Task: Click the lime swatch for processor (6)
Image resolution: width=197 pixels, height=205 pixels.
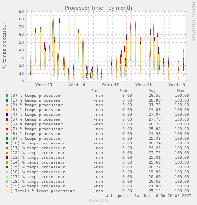Action: click(7, 124)
